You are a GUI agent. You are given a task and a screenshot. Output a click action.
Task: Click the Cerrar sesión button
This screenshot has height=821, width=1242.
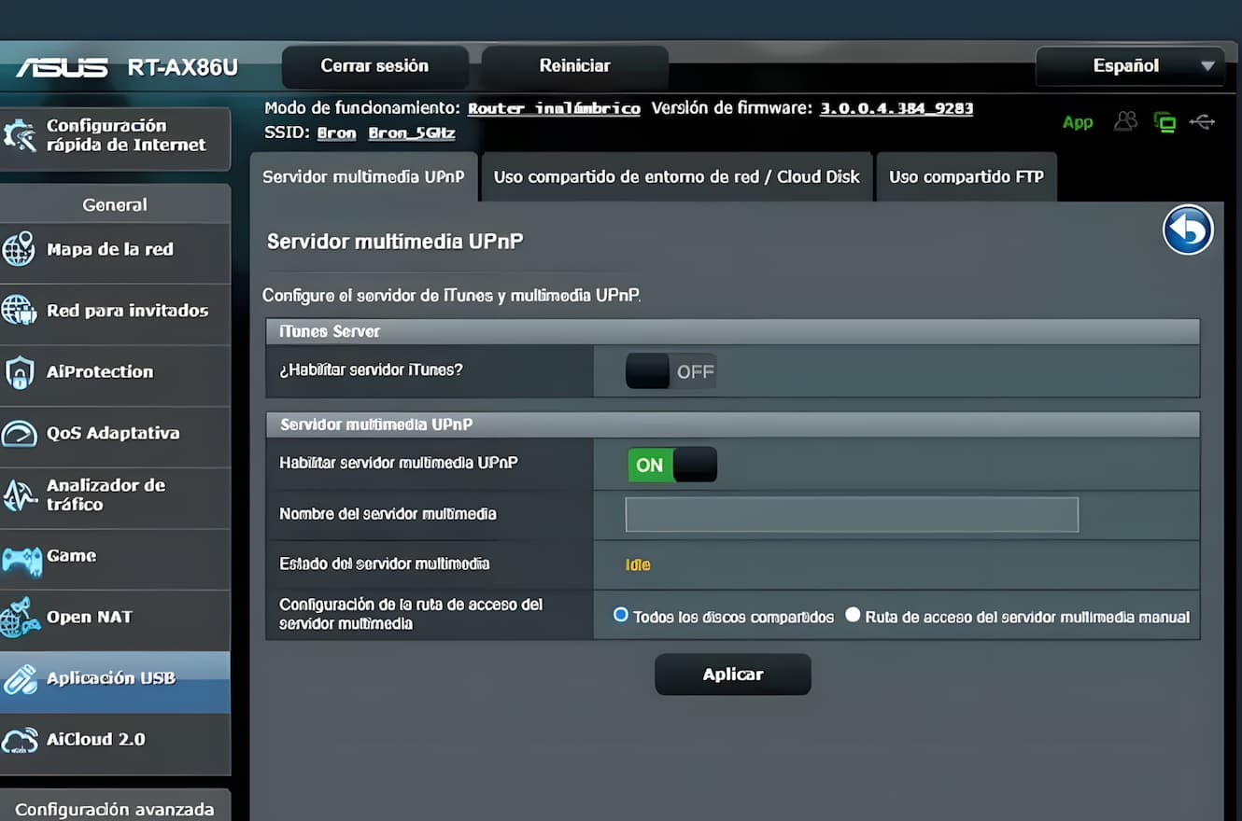point(374,66)
